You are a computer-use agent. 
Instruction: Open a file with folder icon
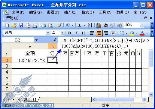(x=14, y=25)
